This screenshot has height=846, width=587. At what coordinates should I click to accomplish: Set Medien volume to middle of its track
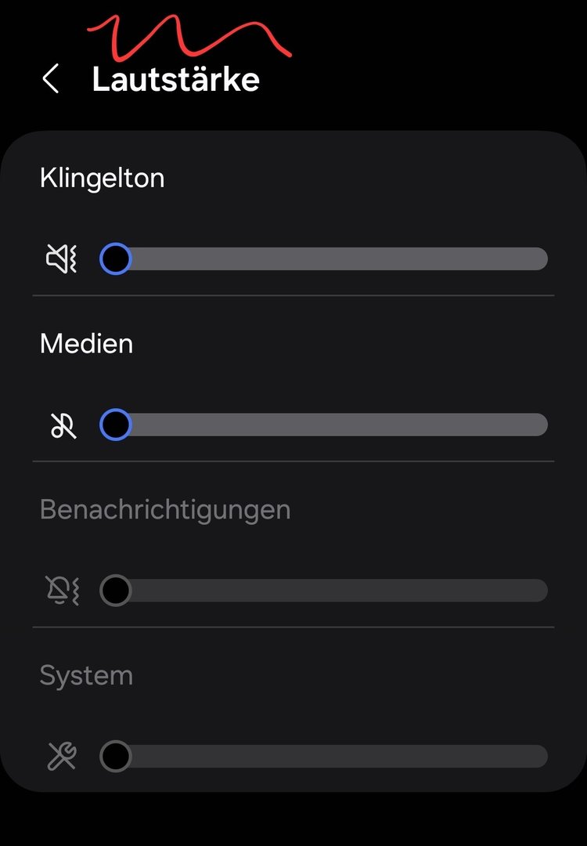pos(324,425)
